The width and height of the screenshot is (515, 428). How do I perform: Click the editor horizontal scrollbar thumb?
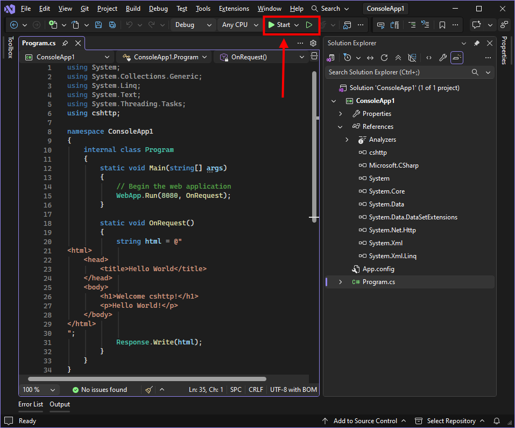(147, 379)
